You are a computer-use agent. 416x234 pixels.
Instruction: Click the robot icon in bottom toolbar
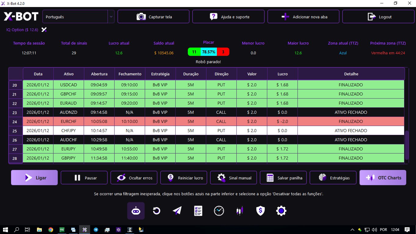tap(136, 211)
